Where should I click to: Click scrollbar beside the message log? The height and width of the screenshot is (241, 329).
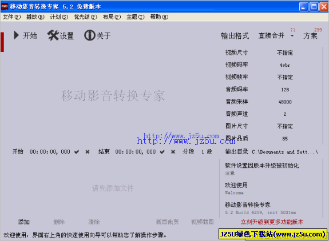tap(323, 188)
